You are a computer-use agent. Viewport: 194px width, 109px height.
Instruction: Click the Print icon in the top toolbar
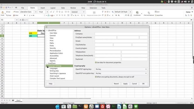tap(16, 8)
